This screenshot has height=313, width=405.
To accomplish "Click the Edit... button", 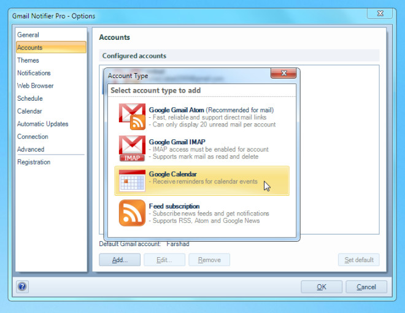I will point(164,260).
